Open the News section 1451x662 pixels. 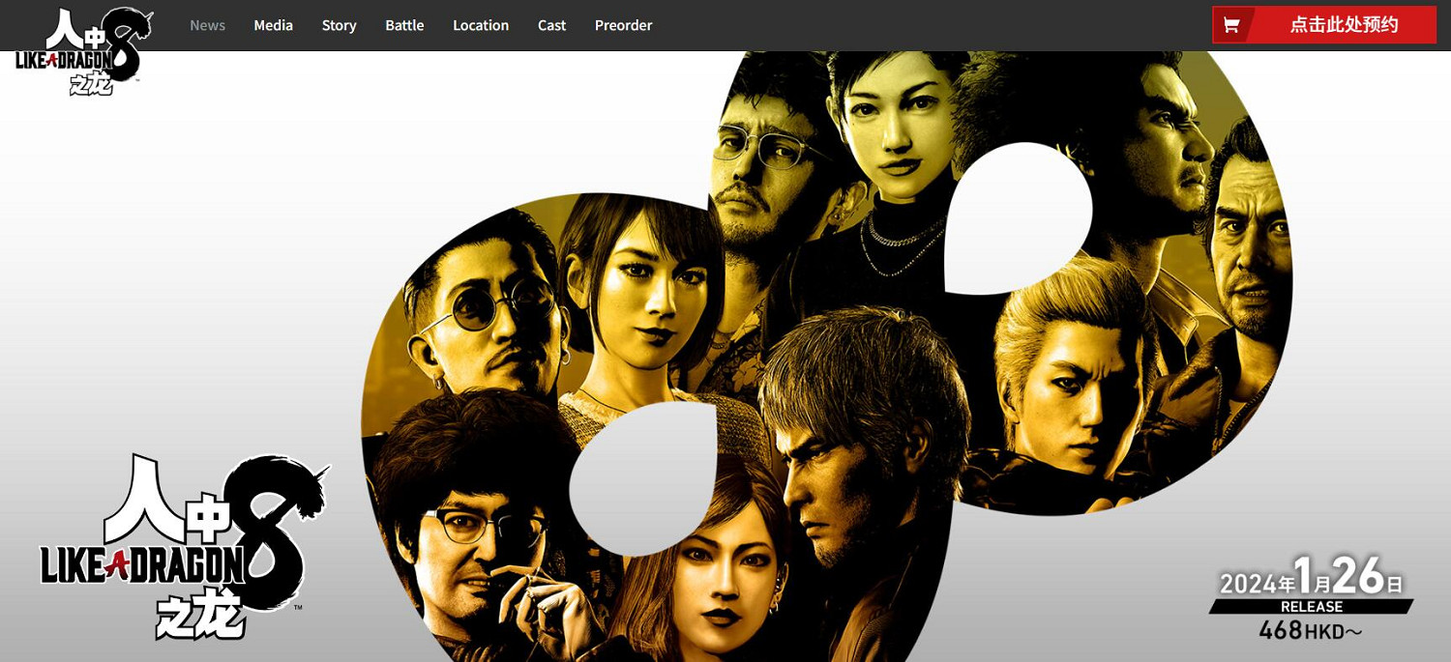pos(207,25)
